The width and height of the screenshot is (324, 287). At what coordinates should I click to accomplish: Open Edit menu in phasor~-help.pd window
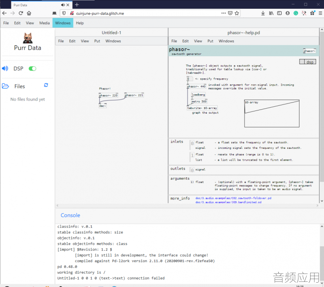(x=185, y=41)
